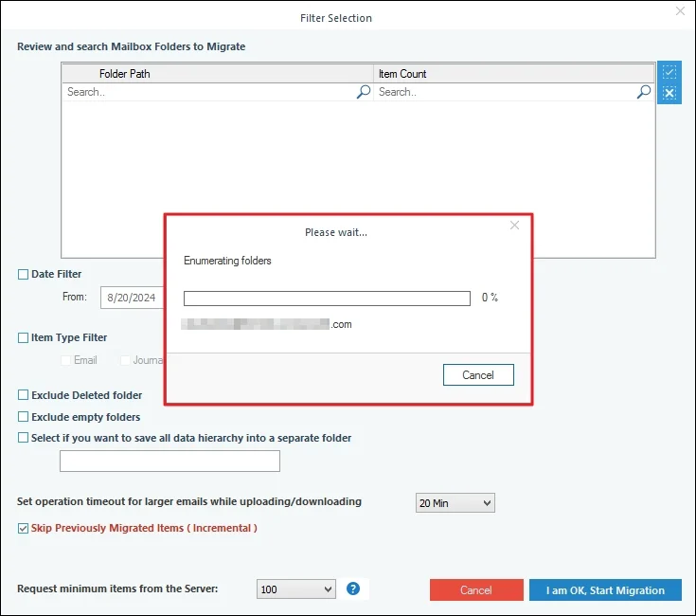Click I am OK, Start Migration button
Screen dimensions: 696x616
(605, 589)
